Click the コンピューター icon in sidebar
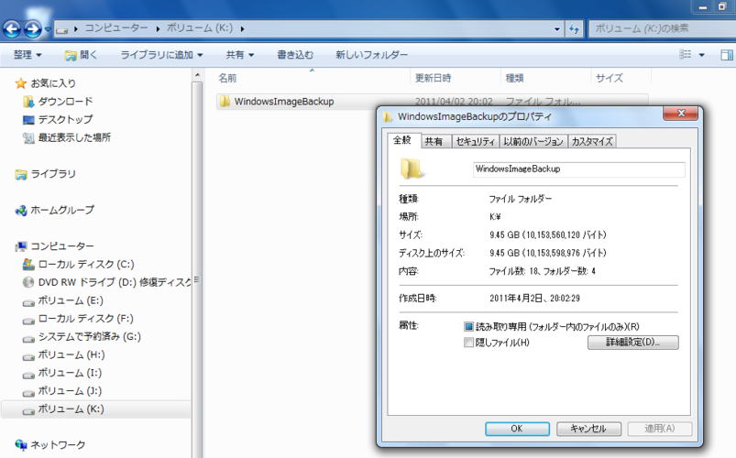Viewport: 736px width, 458px height. 21,246
